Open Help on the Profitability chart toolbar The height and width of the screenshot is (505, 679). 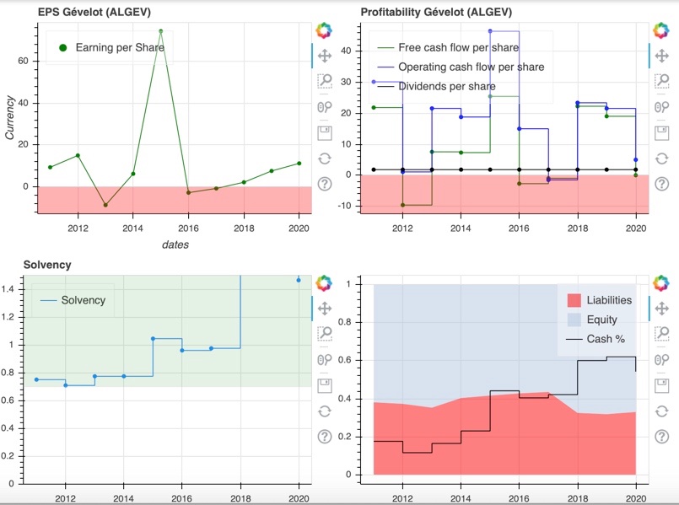tap(662, 184)
